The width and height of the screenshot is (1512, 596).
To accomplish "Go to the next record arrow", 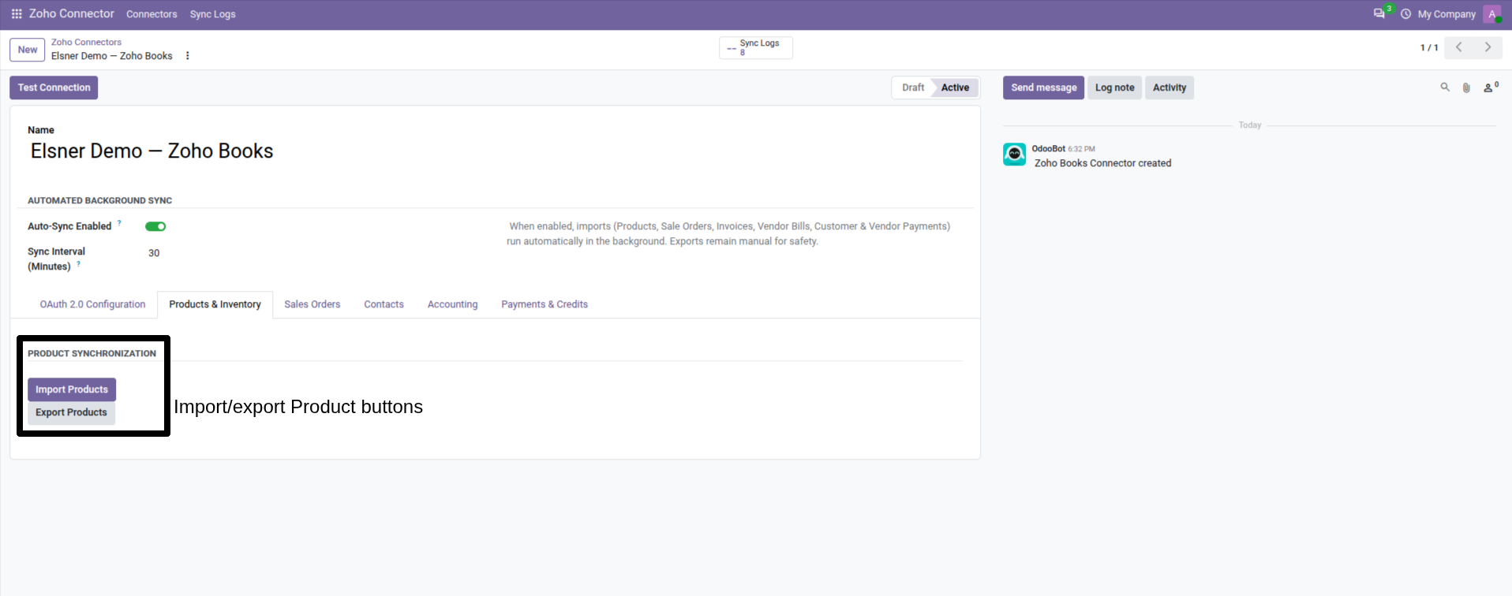I will (x=1488, y=47).
